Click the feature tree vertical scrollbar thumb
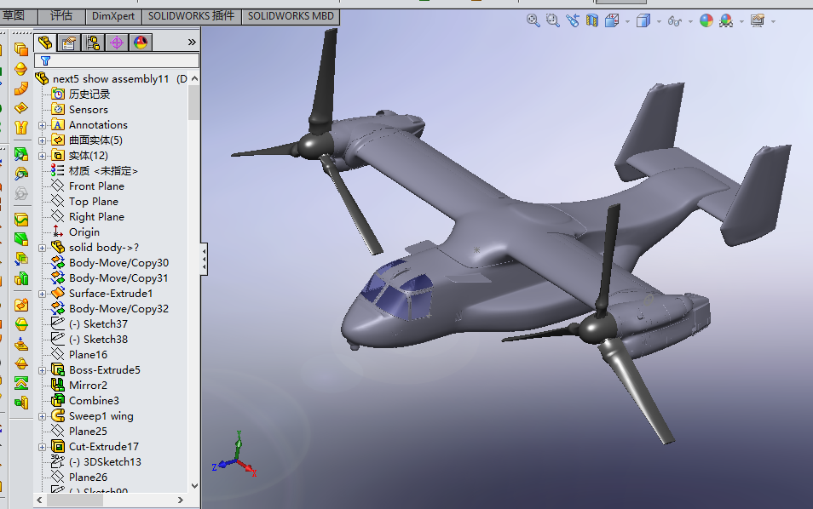The height and width of the screenshot is (509, 813). [194, 102]
